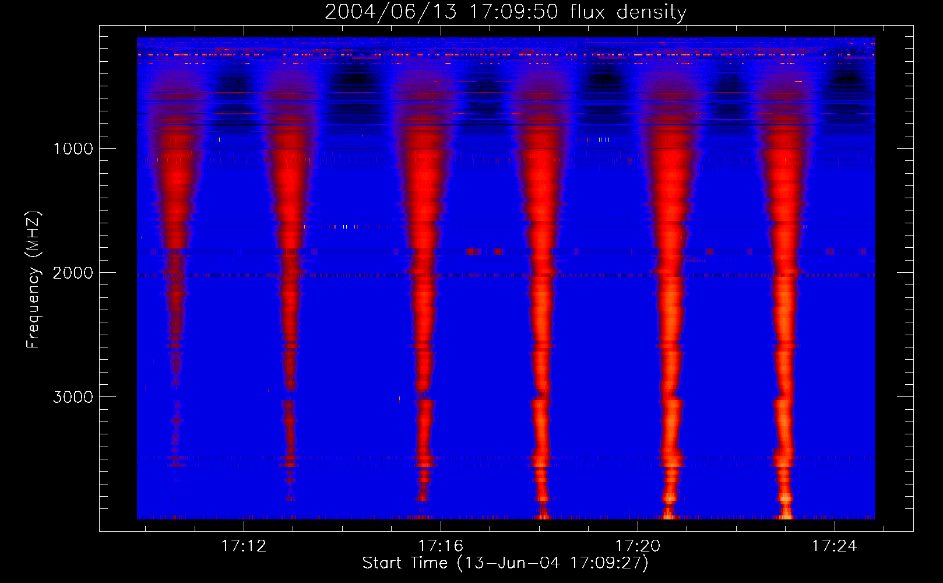
Task: Click the 1000 frequency tick label
Action: click(73, 149)
